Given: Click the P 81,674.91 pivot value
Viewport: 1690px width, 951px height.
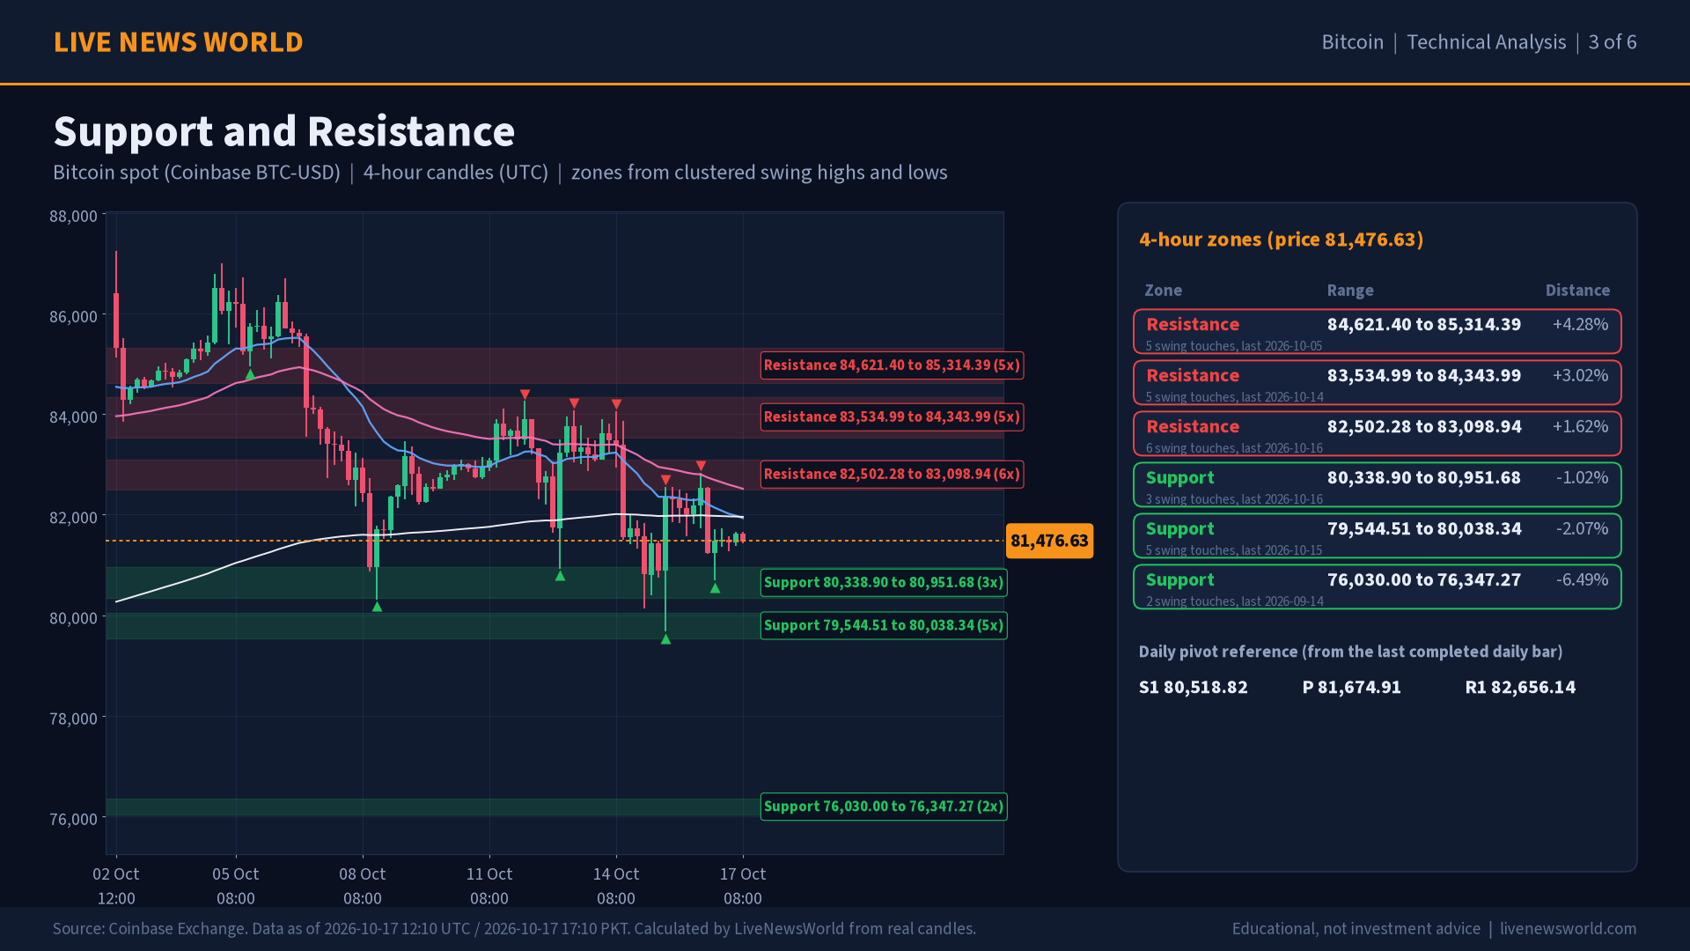Looking at the screenshot, I should [1351, 688].
